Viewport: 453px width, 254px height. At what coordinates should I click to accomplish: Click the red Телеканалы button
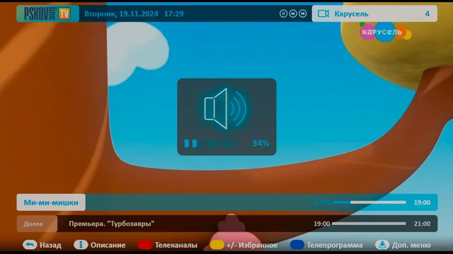click(x=145, y=245)
